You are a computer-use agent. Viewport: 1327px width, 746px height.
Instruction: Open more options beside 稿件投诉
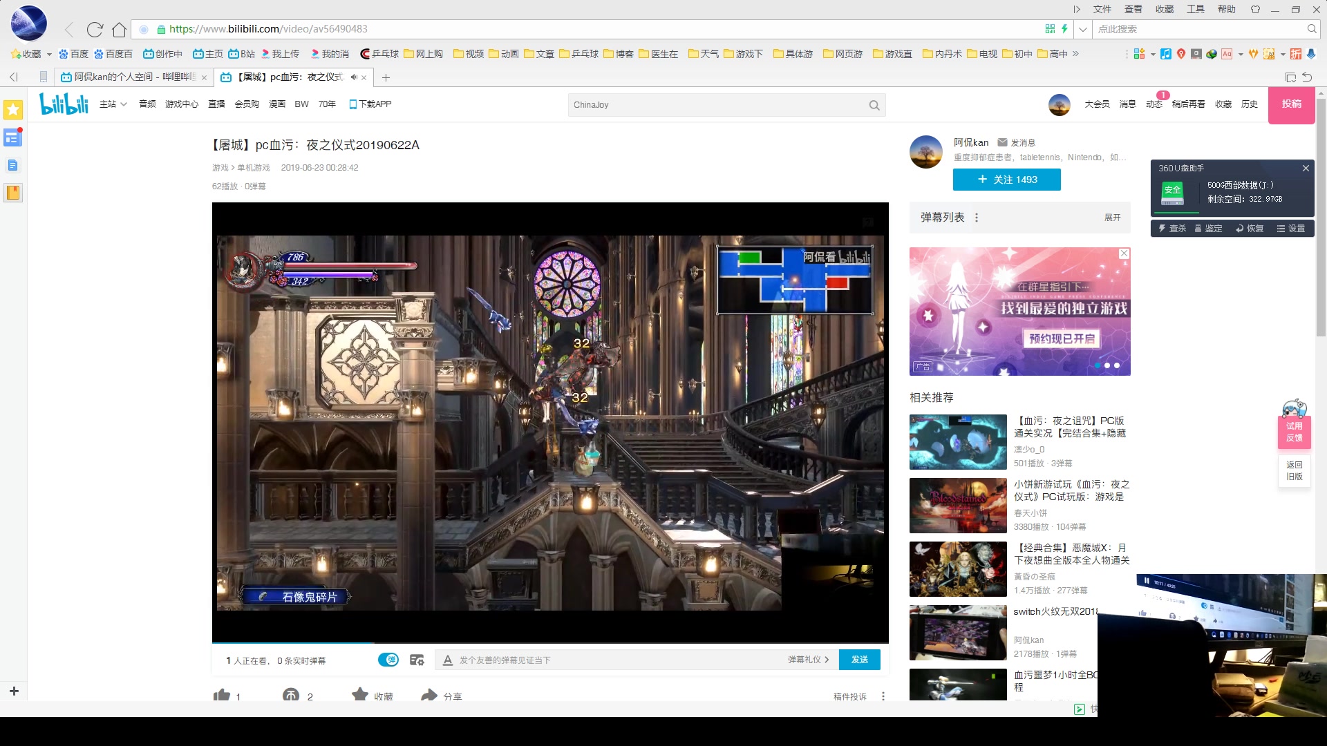pyautogui.click(x=883, y=696)
